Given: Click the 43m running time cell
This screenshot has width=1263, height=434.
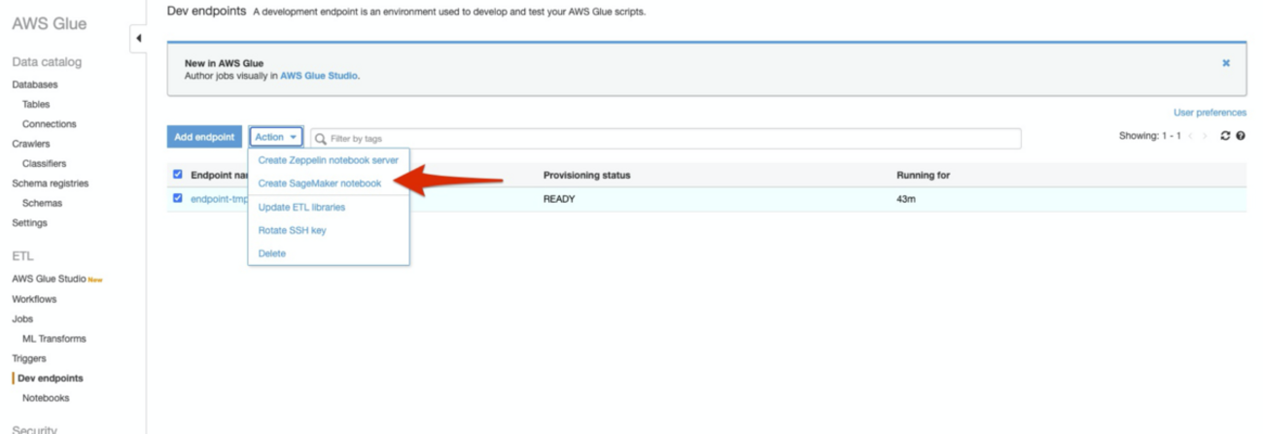Looking at the screenshot, I should pos(905,198).
